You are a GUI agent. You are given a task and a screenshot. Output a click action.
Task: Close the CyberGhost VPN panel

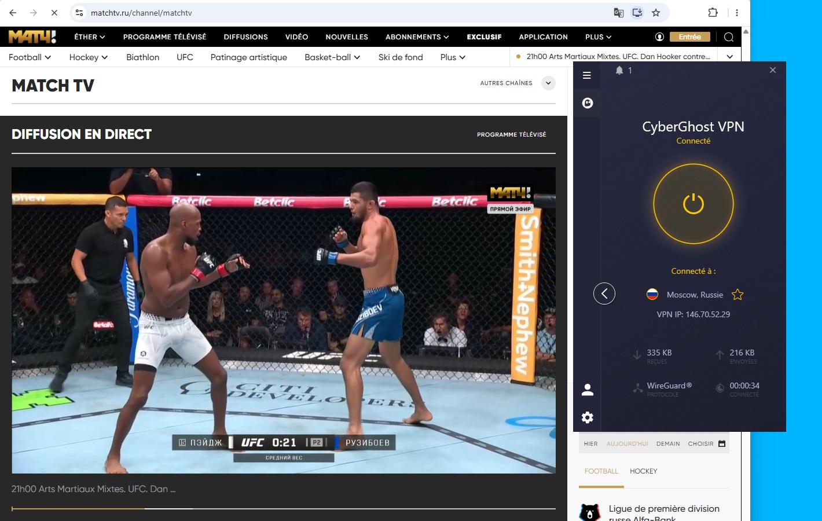click(773, 70)
